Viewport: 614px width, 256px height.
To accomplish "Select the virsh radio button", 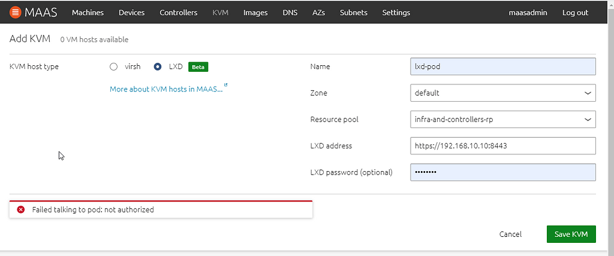I will 113,66.
